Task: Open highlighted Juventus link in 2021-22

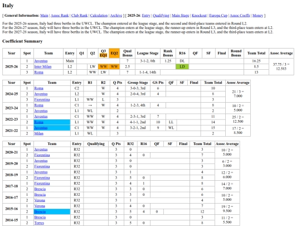Action: coord(41,128)
